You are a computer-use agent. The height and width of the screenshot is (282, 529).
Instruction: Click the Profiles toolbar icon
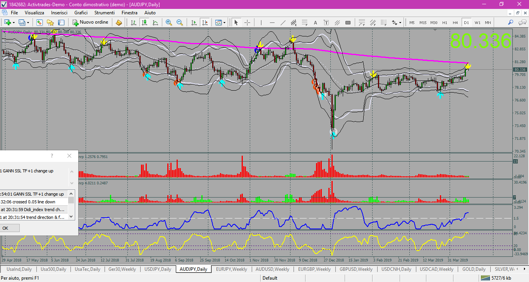pyautogui.click(x=22, y=22)
